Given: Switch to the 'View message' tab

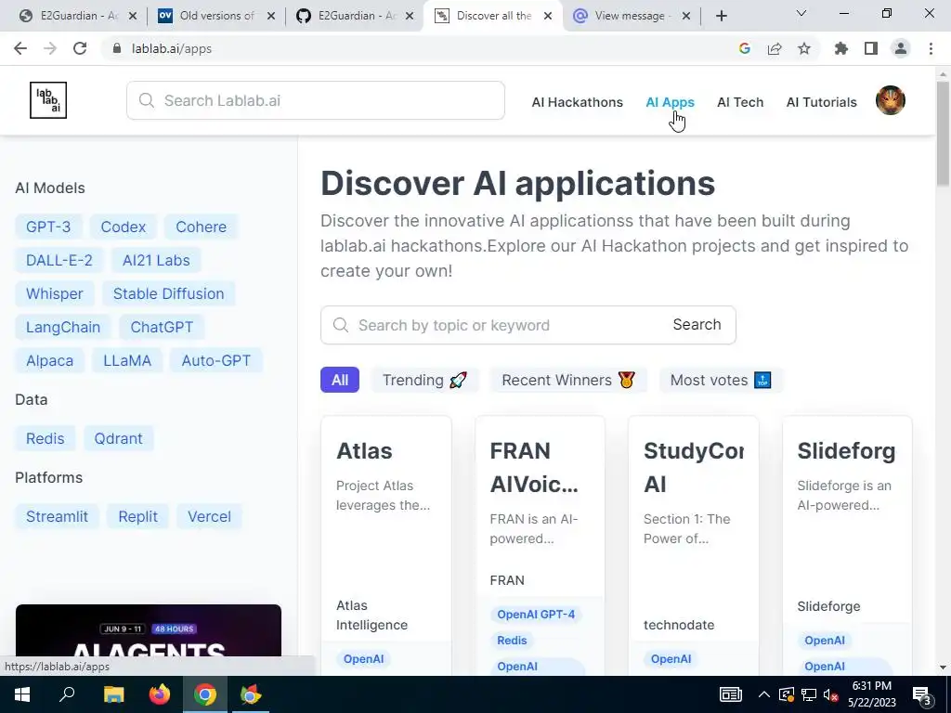Looking at the screenshot, I should click(x=631, y=16).
